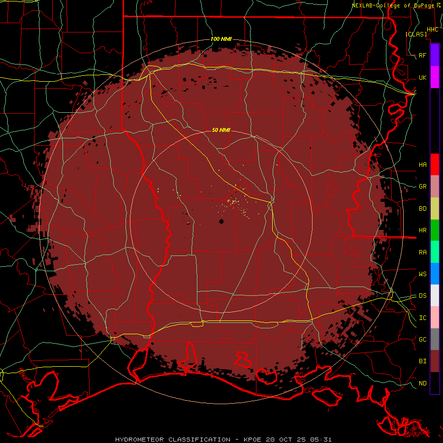Click the DS legend label
Screen dimensions: 443x443
pyautogui.click(x=423, y=296)
